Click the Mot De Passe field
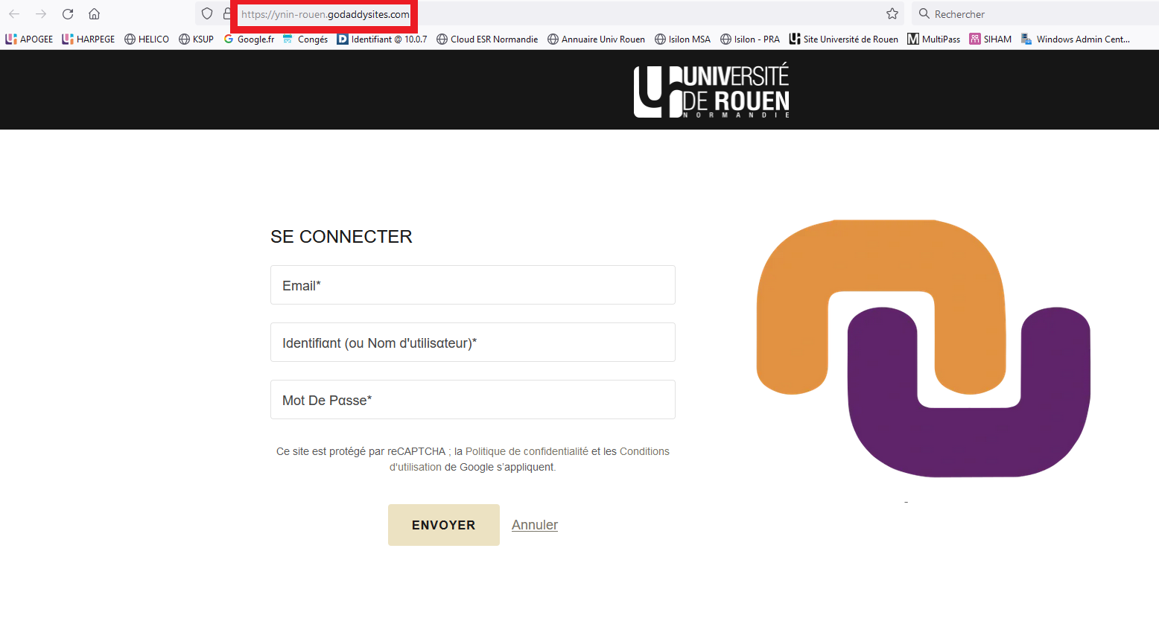This screenshot has width=1159, height=627. pyautogui.click(x=472, y=400)
